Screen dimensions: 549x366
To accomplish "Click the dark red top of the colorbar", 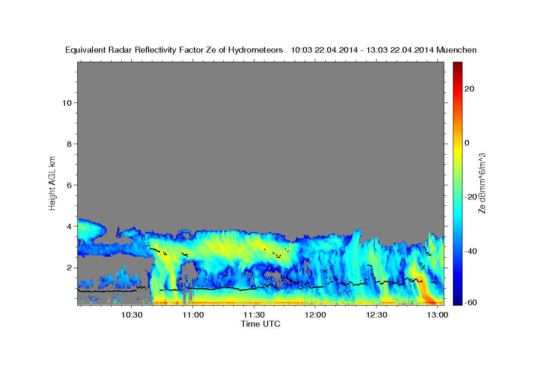I will point(457,65).
